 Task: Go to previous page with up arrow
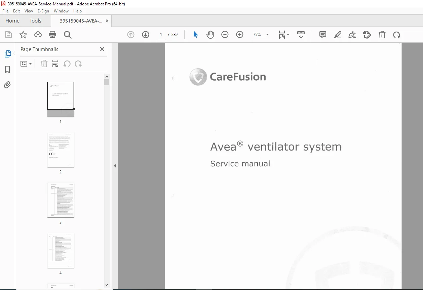coord(131,35)
